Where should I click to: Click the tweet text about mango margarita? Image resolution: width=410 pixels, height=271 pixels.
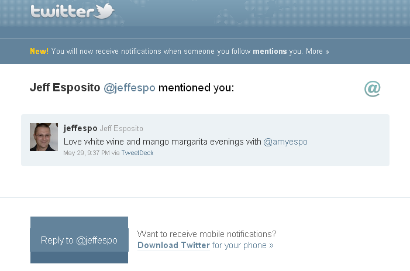tap(163, 142)
